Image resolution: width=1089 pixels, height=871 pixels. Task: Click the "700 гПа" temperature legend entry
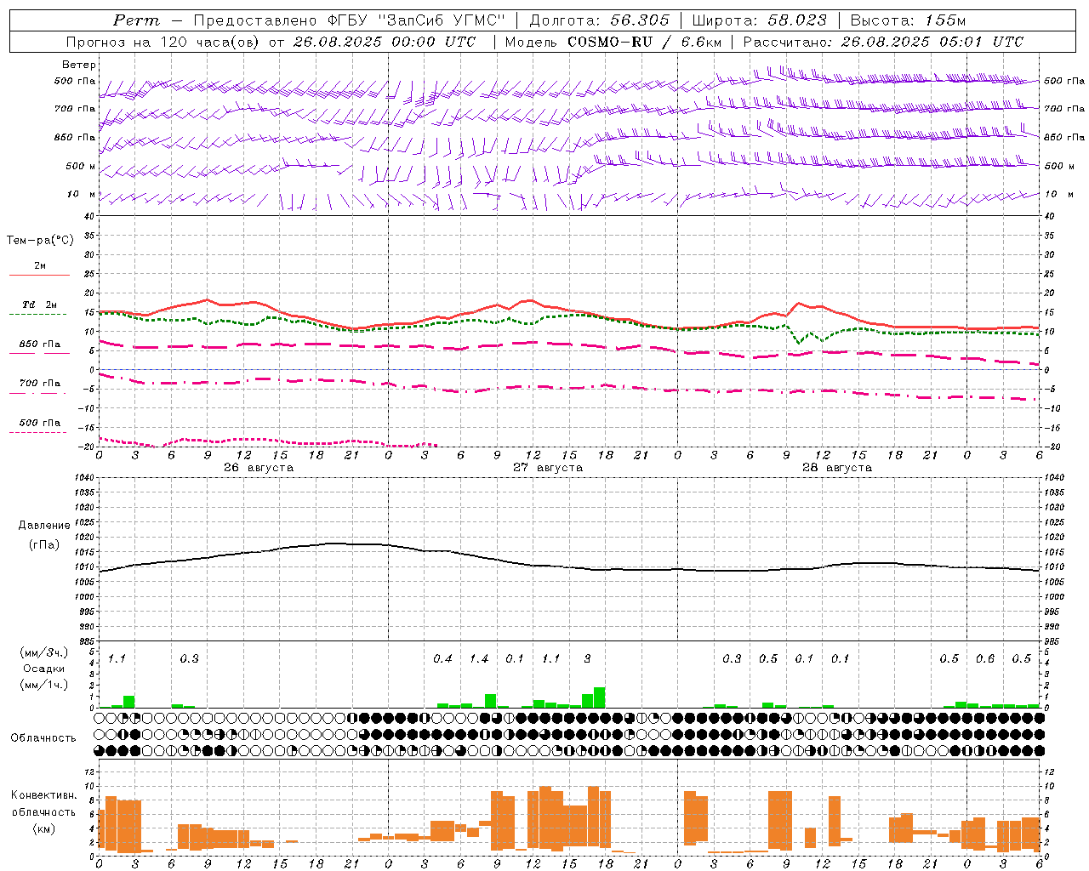point(39,384)
